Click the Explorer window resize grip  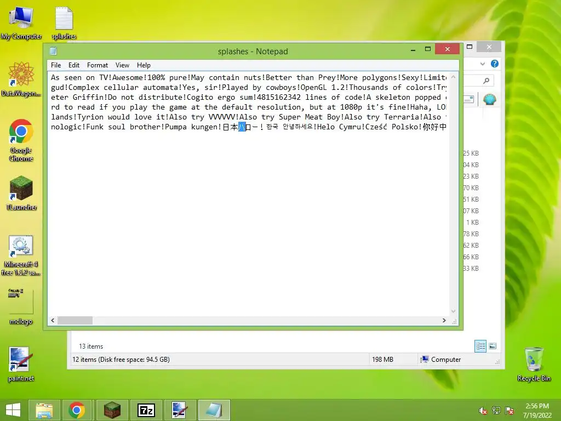pos(497,362)
